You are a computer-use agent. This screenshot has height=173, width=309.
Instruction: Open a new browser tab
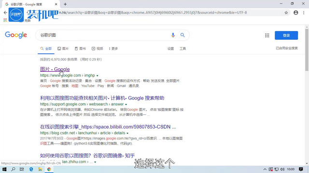click(65, 4)
